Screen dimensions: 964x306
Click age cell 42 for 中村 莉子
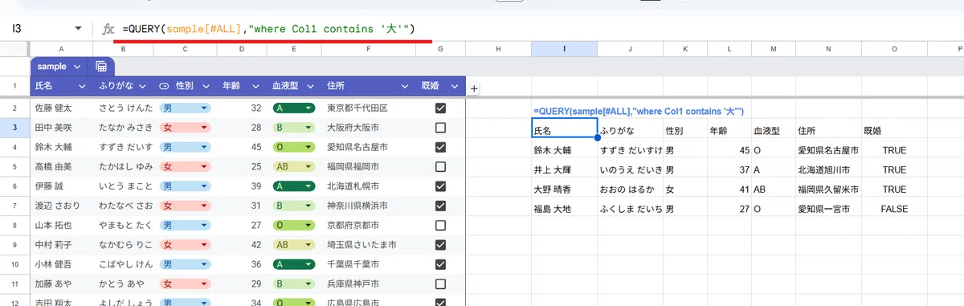[243, 245]
